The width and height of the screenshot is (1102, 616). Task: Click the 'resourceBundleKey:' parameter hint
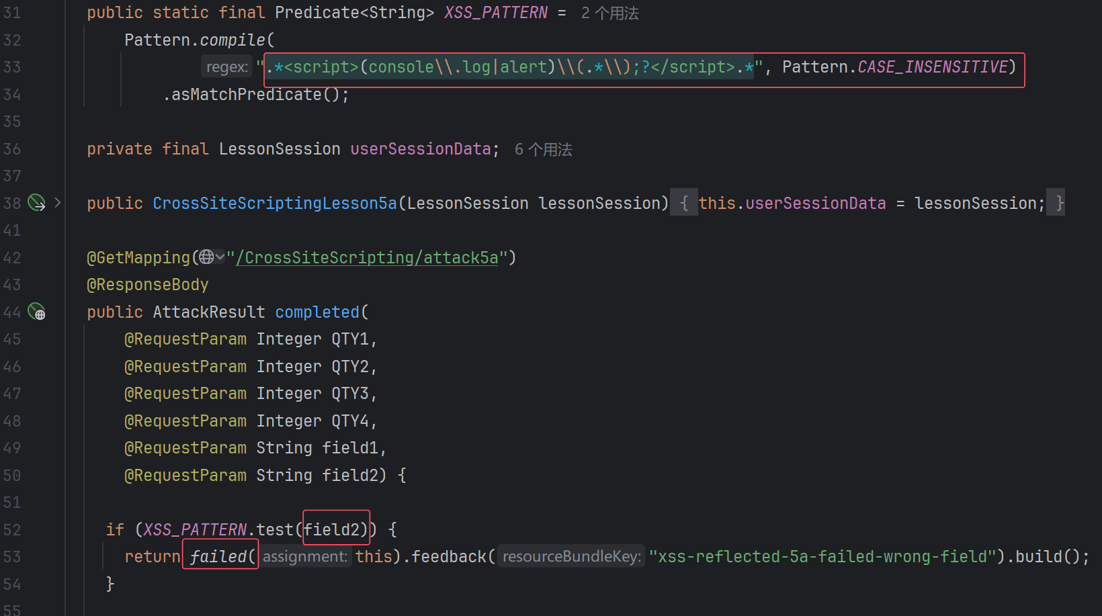[x=572, y=556]
